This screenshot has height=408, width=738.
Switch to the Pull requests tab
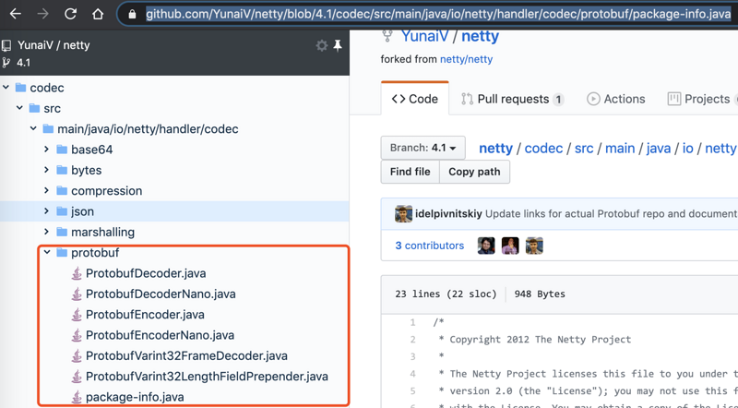(512, 99)
